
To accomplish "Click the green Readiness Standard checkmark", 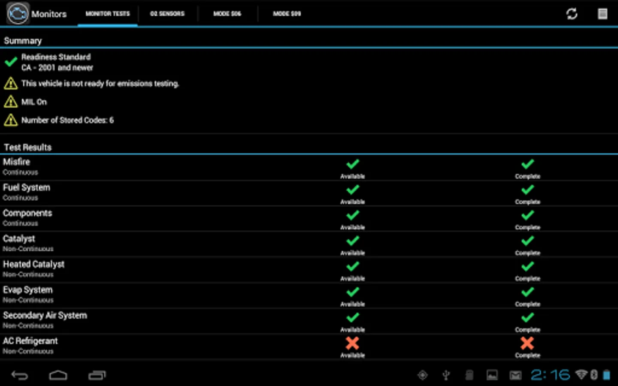I will pos(11,62).
